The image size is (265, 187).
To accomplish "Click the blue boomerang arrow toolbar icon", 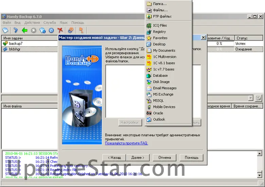I will pyautogui.click(x=16, y=30).
